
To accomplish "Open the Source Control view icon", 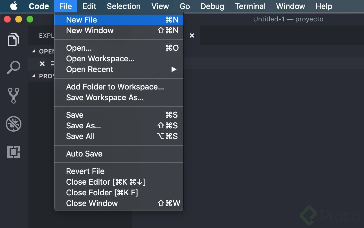I will pos(13,96).
